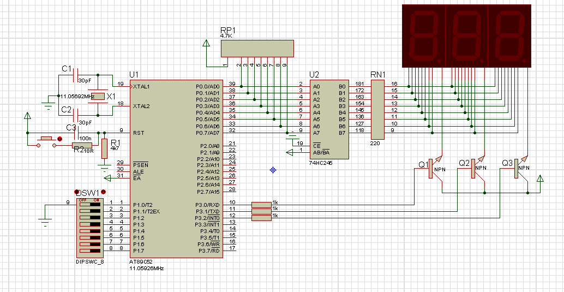
Task: Click the '100n' value of C3
Action: [85, 138]
